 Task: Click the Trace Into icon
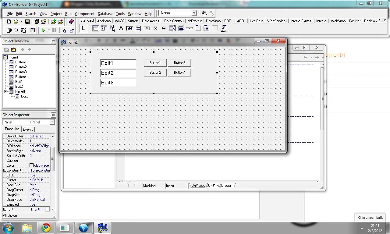tap(64, 30)
